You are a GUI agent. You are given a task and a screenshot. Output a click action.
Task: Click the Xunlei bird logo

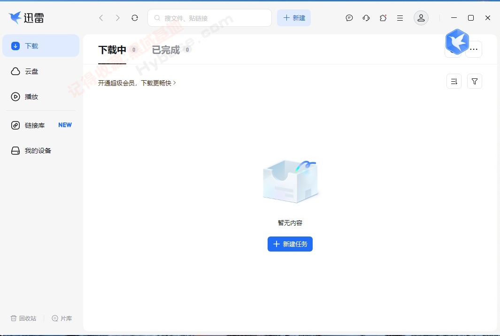coord(15,17)
